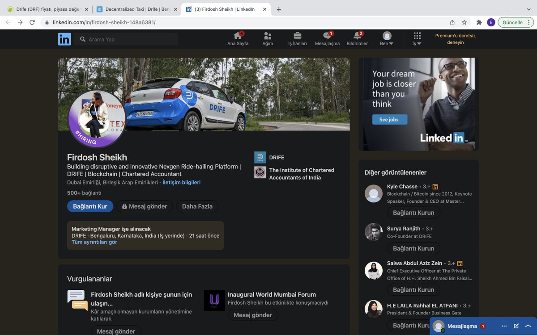537x335 pixels.
Task: Open Ağım network icon
Action: [x=268, y=39]
